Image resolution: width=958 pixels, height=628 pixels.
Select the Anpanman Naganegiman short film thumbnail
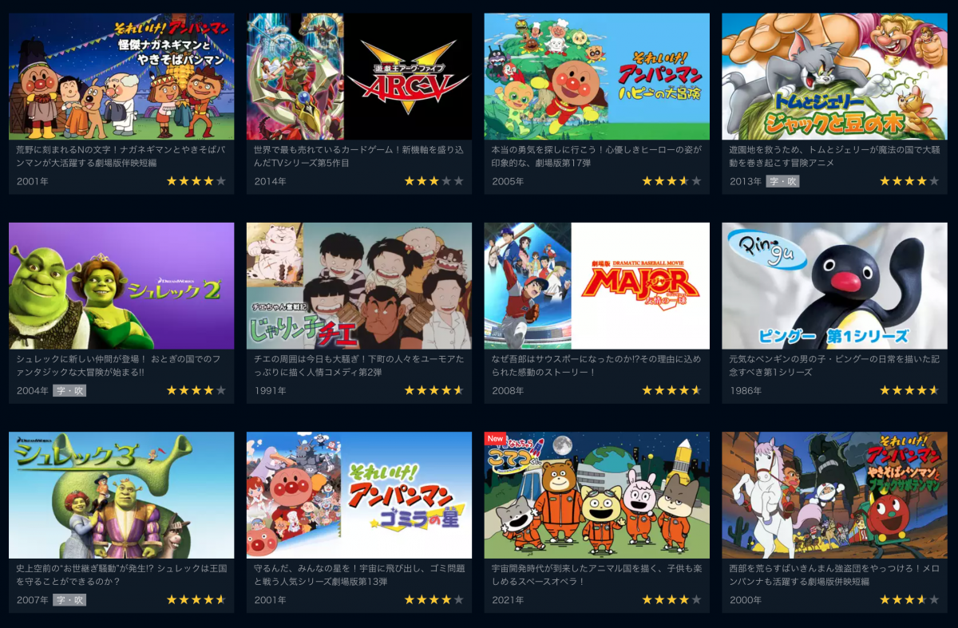(x=121, y=77)
